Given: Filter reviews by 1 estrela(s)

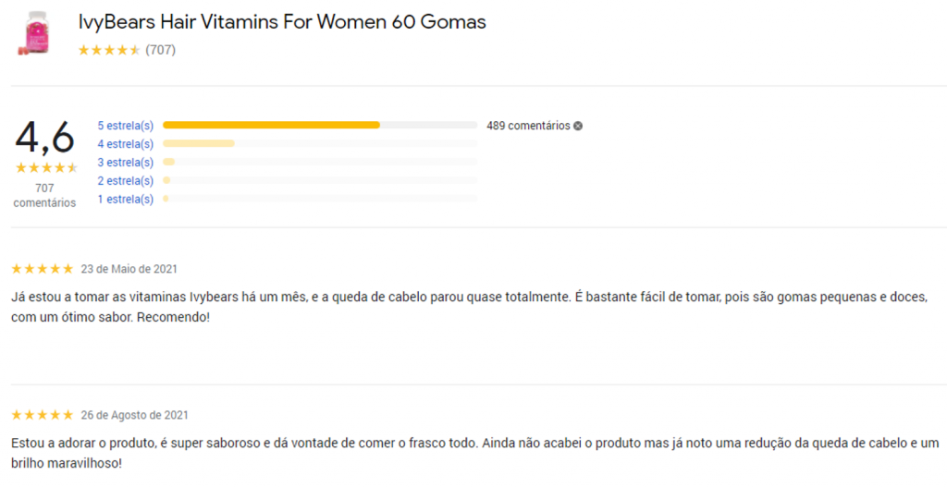Looking at the screenshot, I should 126,200.
